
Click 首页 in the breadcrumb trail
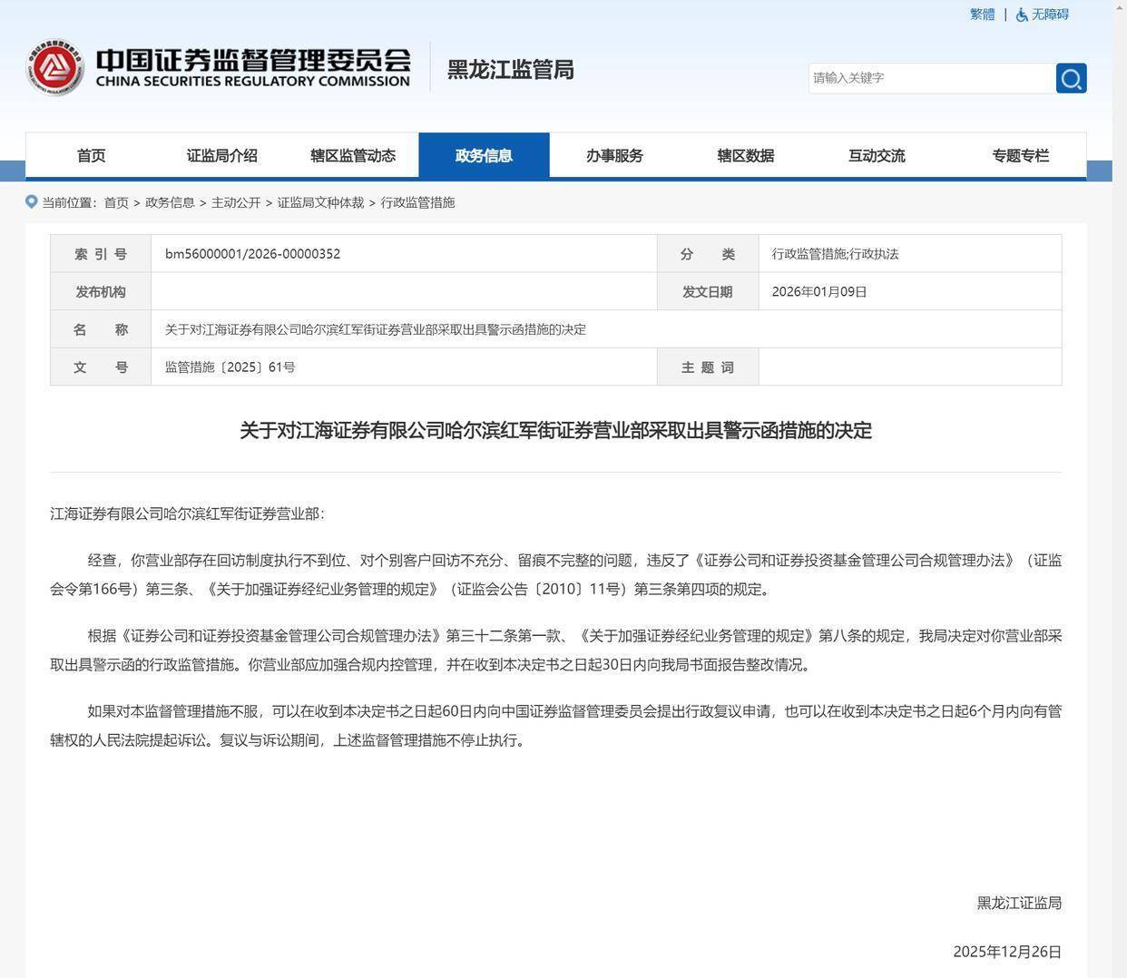[x=116, y=202]
